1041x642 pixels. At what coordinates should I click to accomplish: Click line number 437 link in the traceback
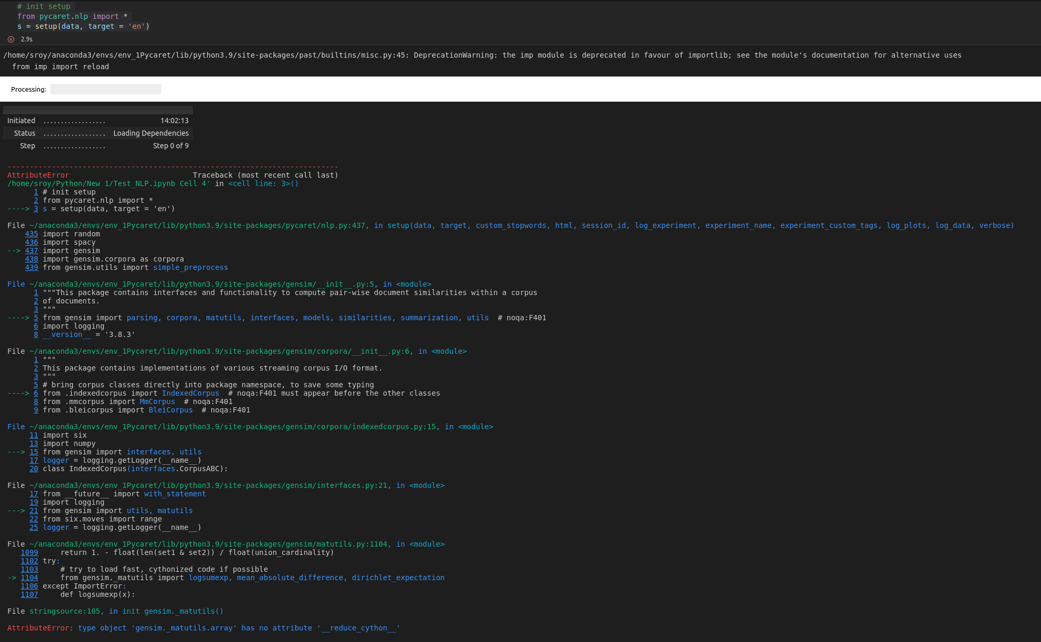click(x=31, y=251)
